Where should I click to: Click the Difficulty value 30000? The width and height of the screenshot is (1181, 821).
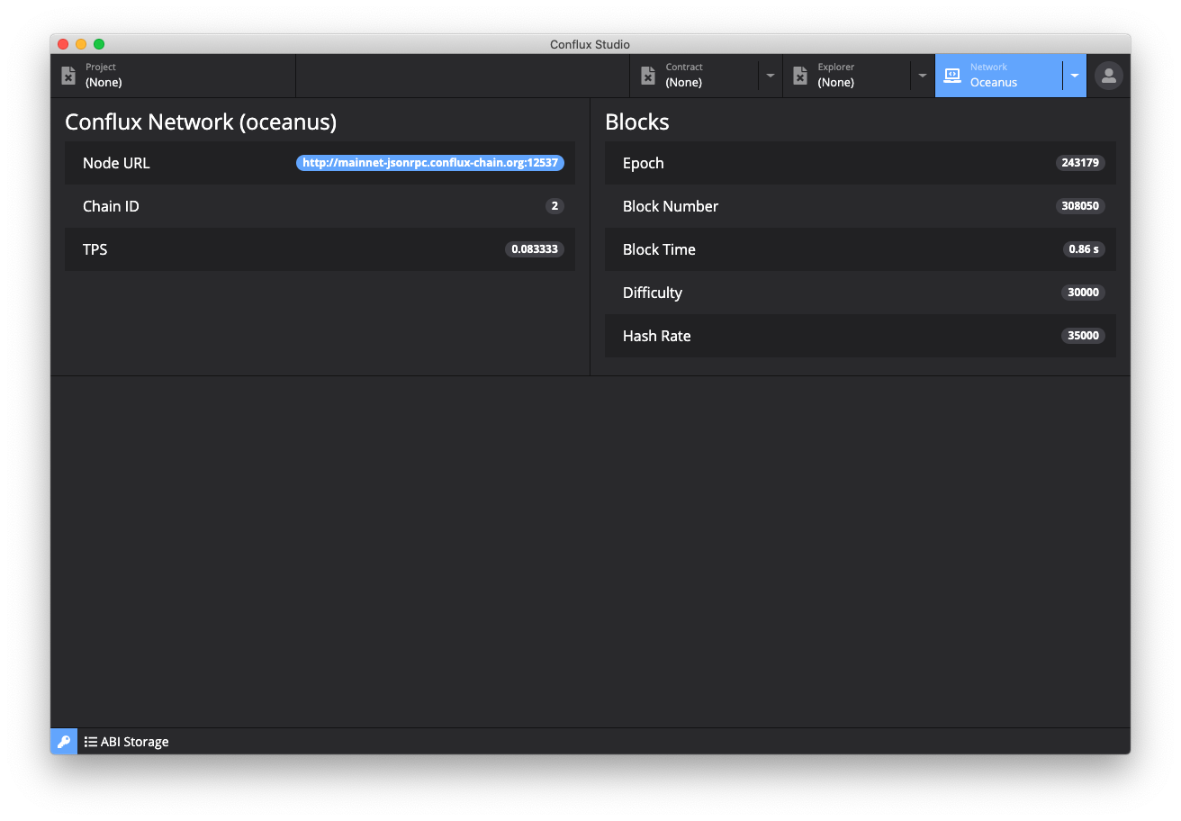tap(1083, 293)
